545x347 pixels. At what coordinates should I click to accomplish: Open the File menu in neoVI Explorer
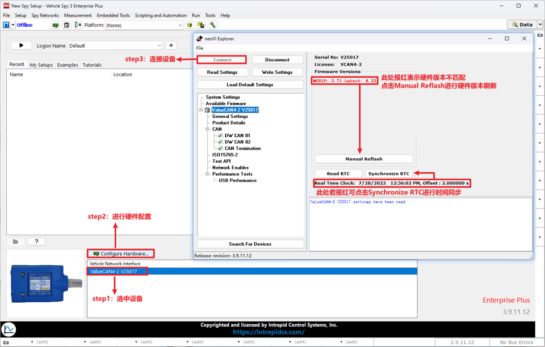[x=199, y=48]
